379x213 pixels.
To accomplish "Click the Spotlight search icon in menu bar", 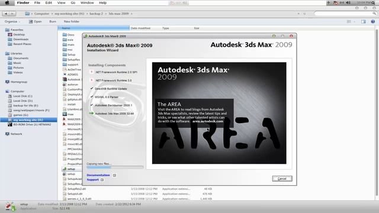I will [x=374, y=3].
